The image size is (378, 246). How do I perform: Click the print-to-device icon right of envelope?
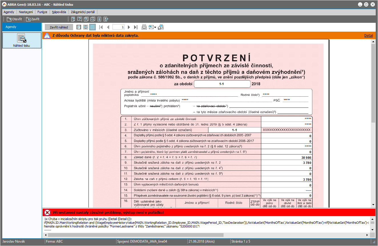click(161, 27)
